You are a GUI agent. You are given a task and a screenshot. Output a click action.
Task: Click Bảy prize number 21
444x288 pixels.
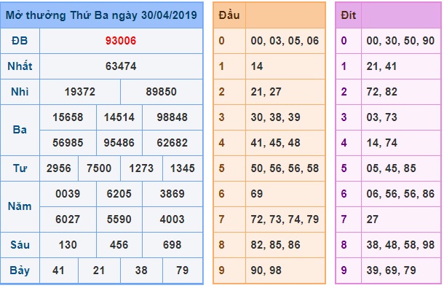(x=99, y=271)
